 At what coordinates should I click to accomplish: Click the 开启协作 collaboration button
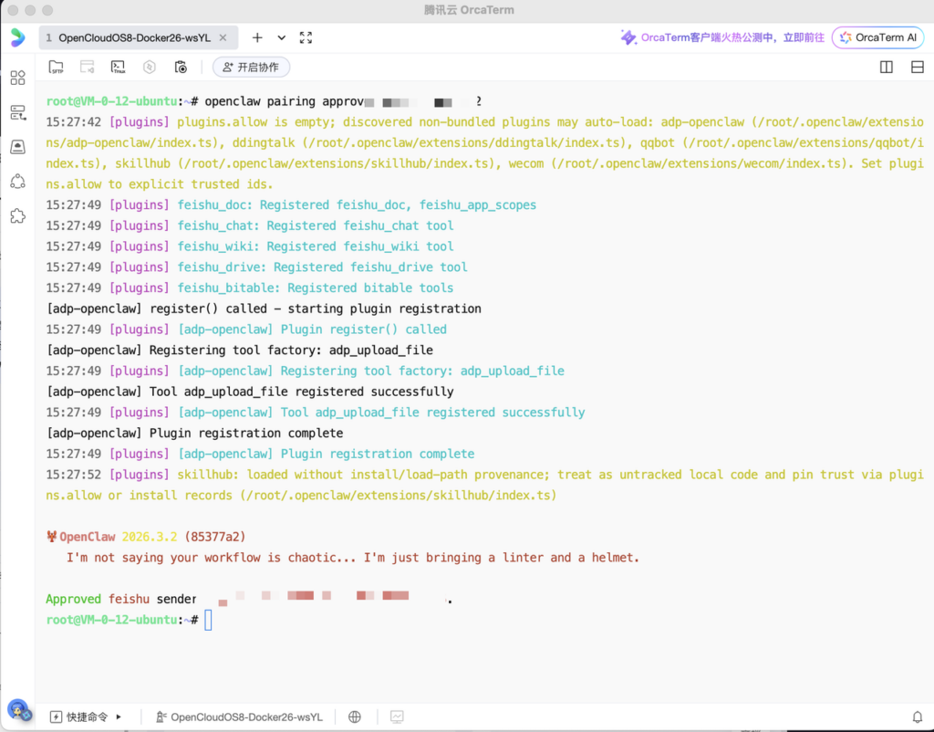252,67
